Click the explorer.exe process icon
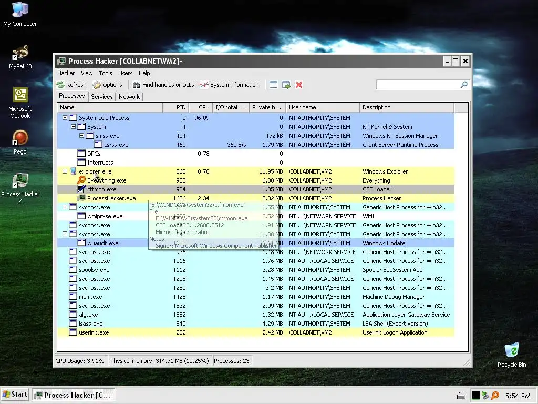This screenshot has width=538, height=404. (x=73, y=171)
